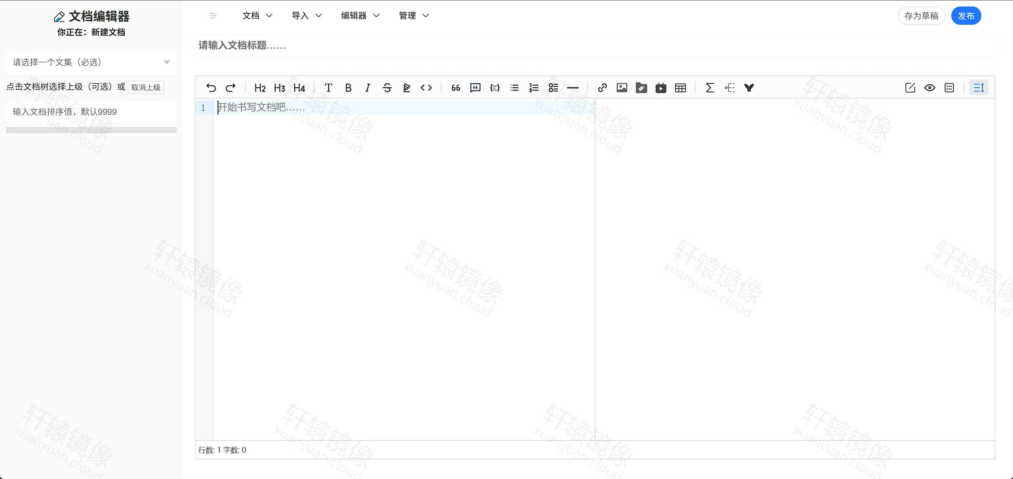This screenshot has width=1013, height=479.
Task: Insert inline code with angle brackets icon
Action: 426,88
